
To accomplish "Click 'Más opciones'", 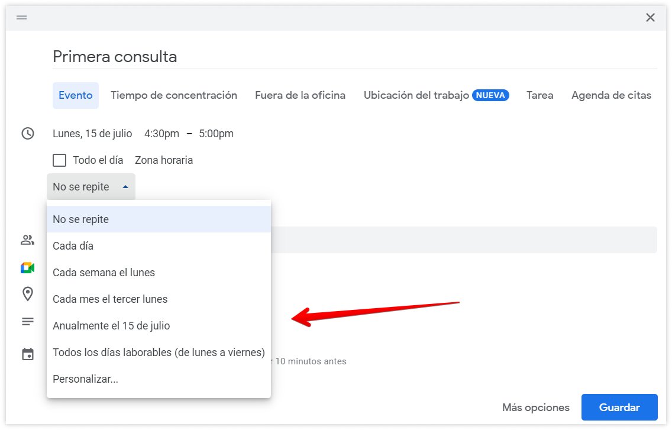I will tap(536, 408).
